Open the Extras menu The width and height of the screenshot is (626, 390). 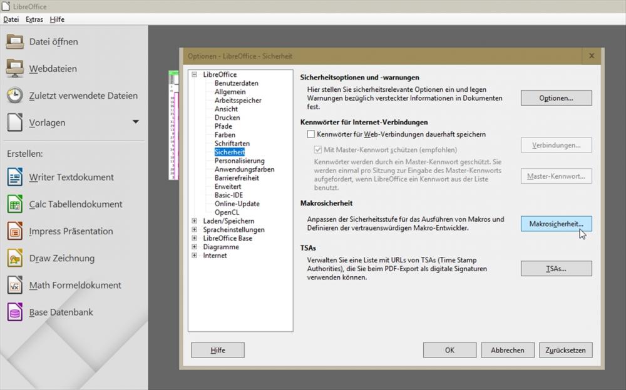click(x=34, y=19)
